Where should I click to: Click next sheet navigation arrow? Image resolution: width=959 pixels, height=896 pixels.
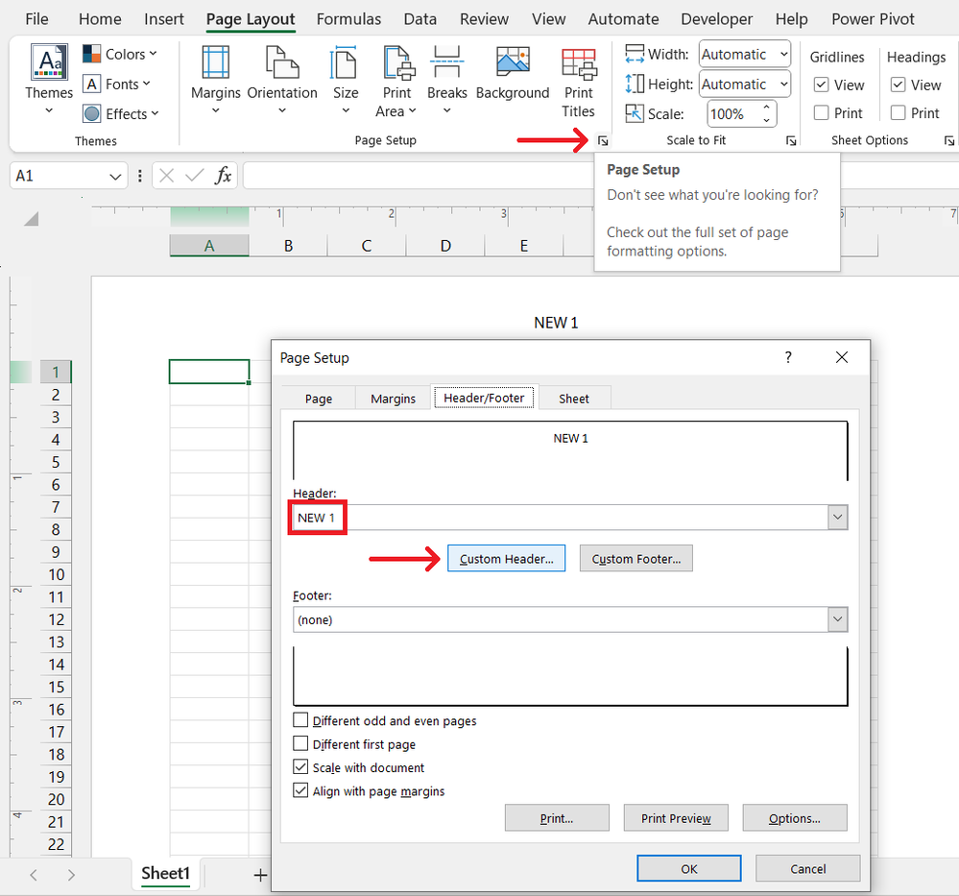[72, 875]
